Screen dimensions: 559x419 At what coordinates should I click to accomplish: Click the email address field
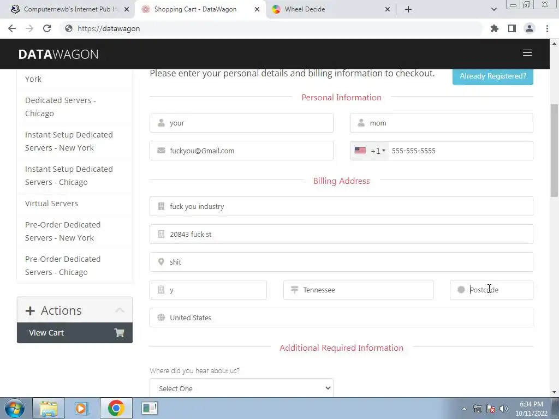(x=241, y=151)
